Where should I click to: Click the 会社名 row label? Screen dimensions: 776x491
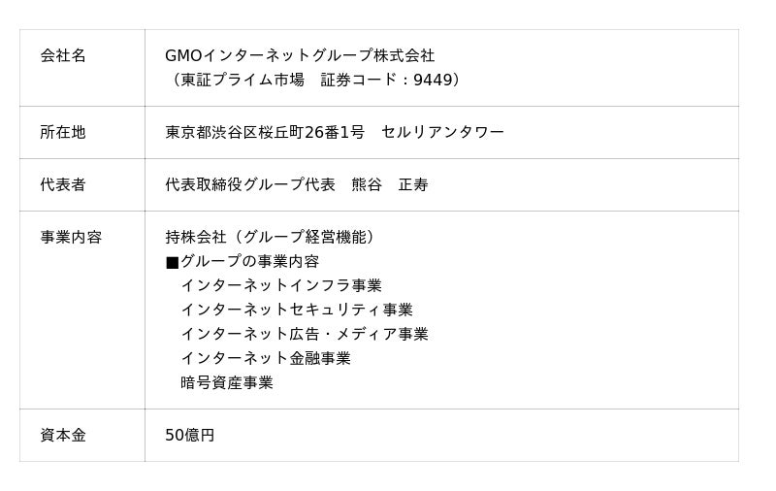63,56
